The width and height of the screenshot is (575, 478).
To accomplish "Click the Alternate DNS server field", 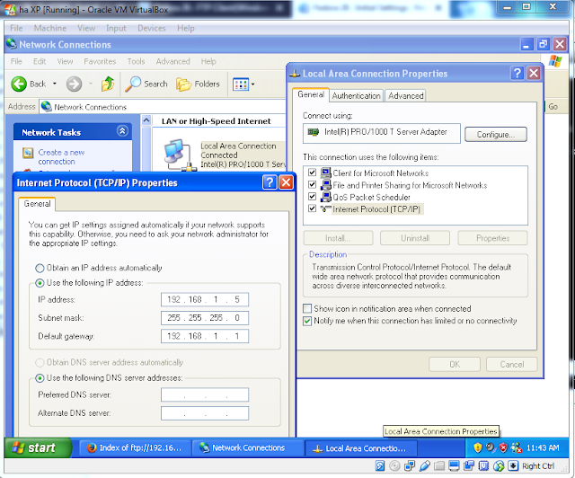I will pos(205,413).
